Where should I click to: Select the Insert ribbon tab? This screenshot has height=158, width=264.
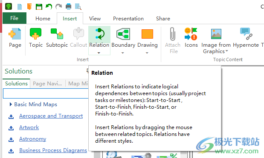click(70, 18)
